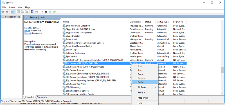This screenshot has height=105, width=225.
Task: Click the Stop the service link
Action: point(26,28)
